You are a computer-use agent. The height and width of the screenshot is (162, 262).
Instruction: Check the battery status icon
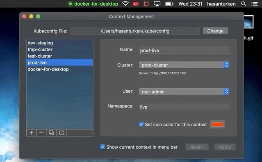pos(169,4)
